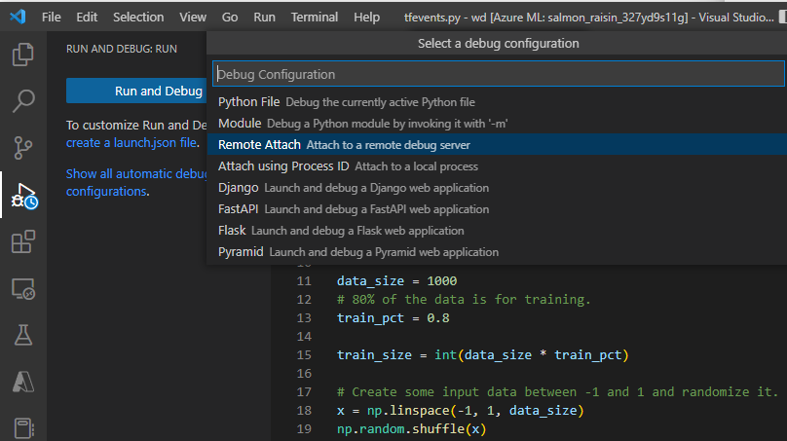
Task: Open the Terminal menu
Action: [x=315, y=18]
